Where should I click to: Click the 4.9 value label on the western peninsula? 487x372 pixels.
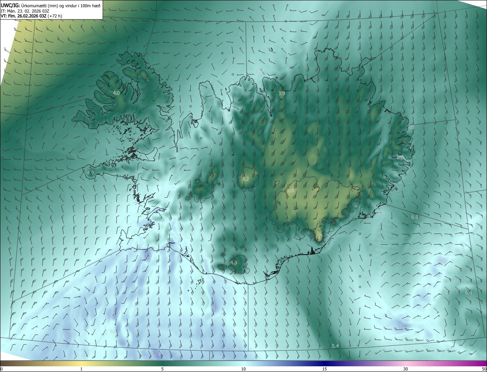(x=91, y=173)
